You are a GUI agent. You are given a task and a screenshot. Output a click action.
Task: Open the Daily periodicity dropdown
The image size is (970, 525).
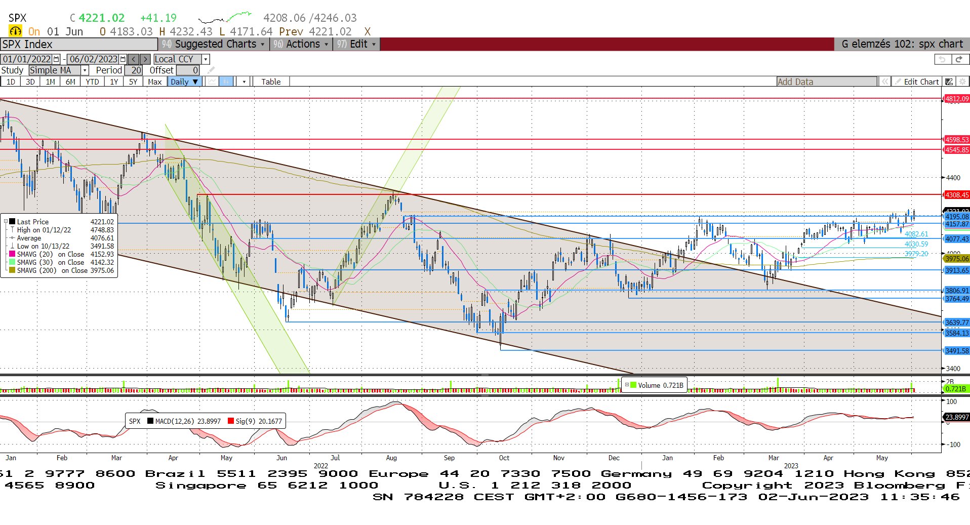[x=185, y=82]
